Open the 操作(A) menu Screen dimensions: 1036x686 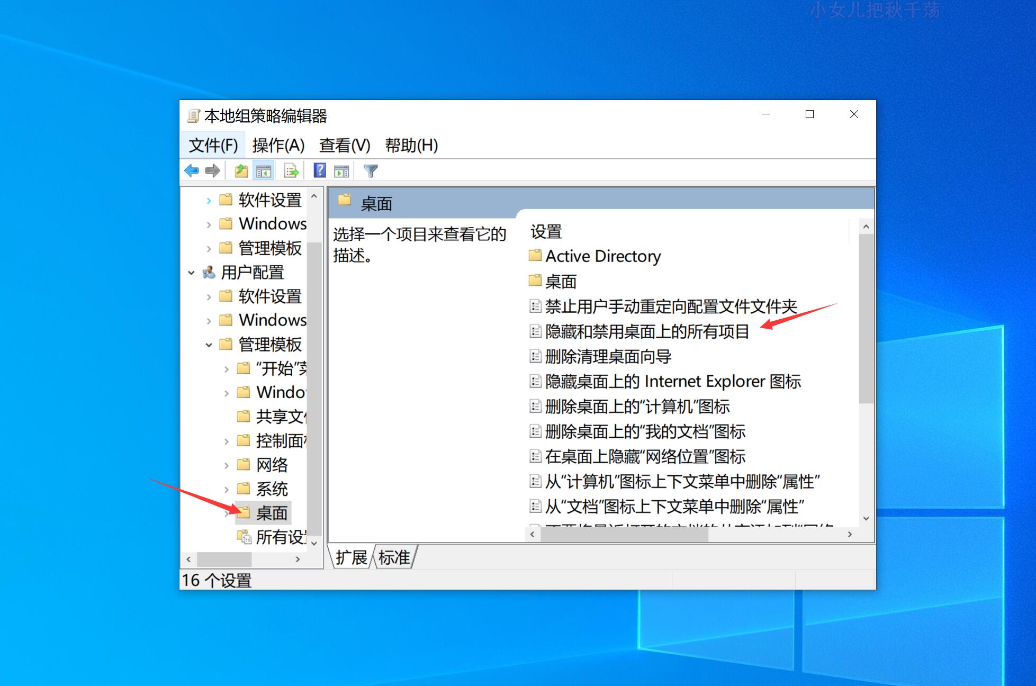coord(278,145)
